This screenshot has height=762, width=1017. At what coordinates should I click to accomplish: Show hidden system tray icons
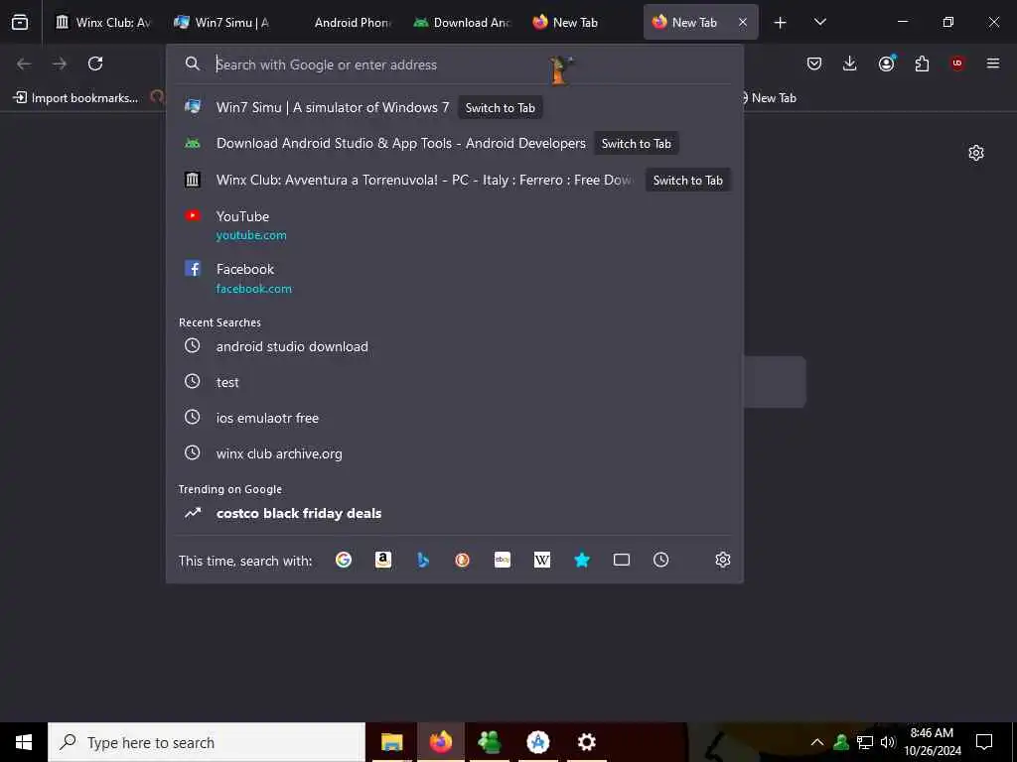(817, 742)
